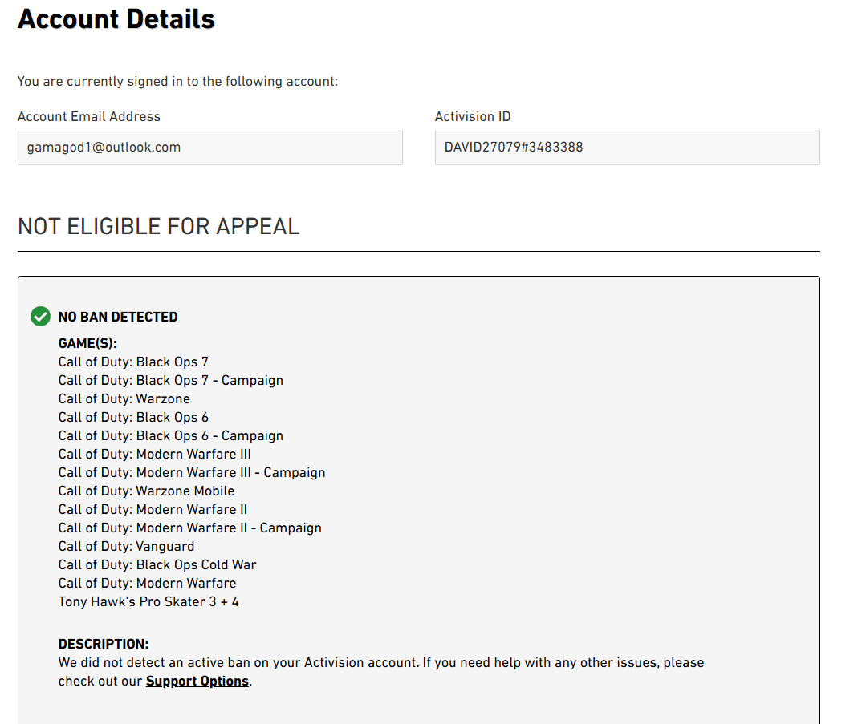Click the Game(s) label
The height and width of the screenshot is (724, 850).
87,343
